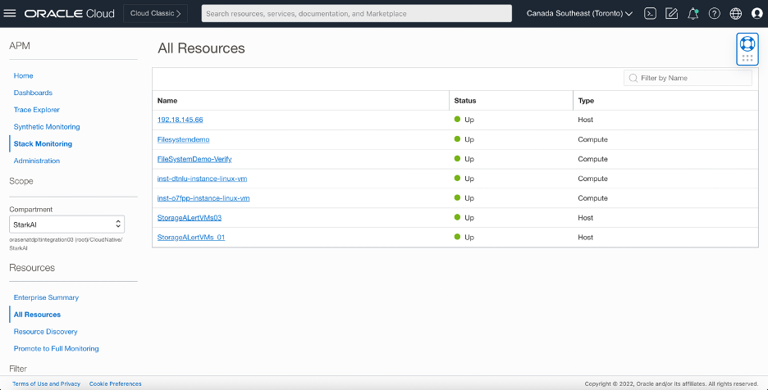
Task: Open Synthetic Monitoring
Action: point(47,127)
